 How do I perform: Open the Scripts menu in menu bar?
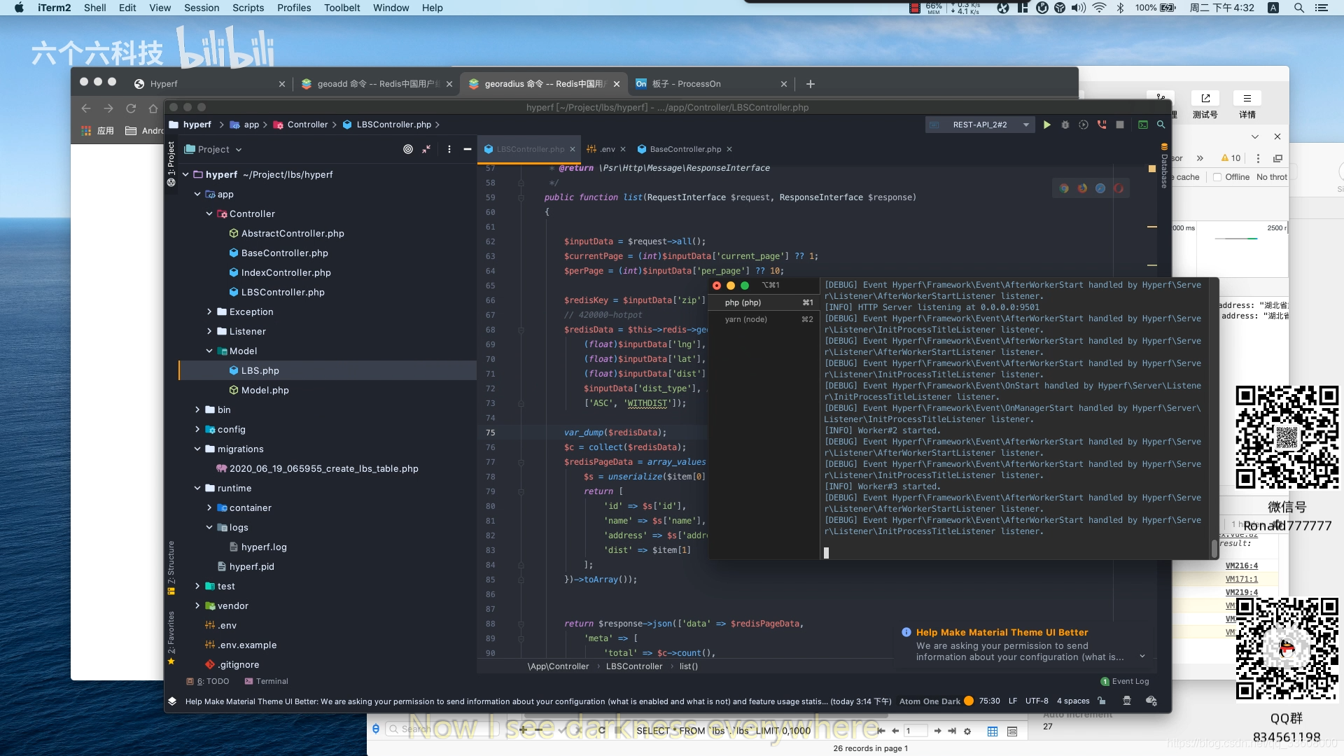[x=248, y=8]
